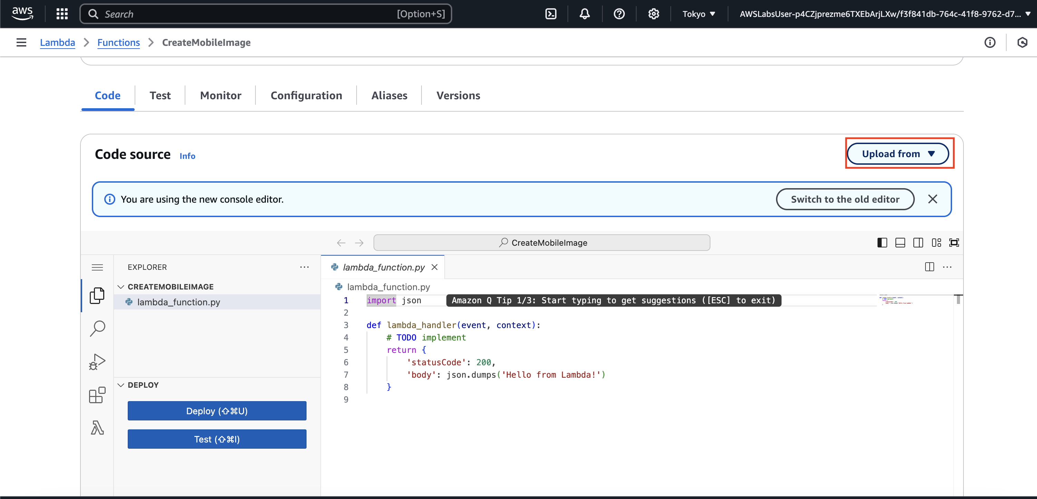Image resolution: width=1037 pixels, height=499 pixels.
Task: Toggle bottom panel layout icon
Action: click(900, 243)
